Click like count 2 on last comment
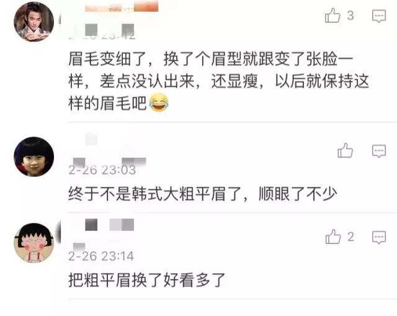This screenshot has height=316, width=397. tap(350, 237)
